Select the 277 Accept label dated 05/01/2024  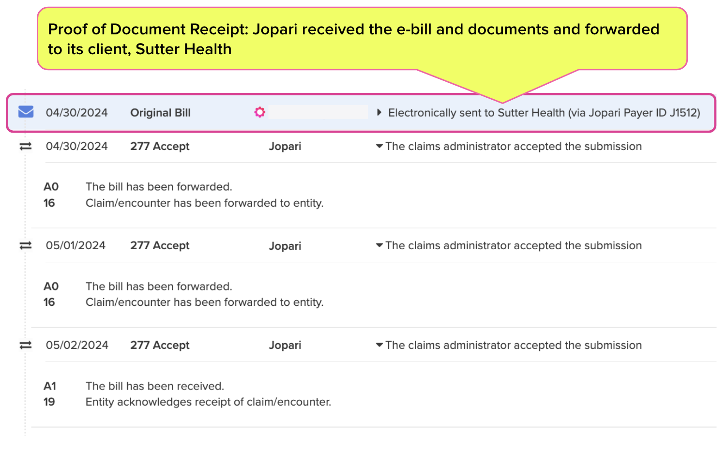(160, 245)
